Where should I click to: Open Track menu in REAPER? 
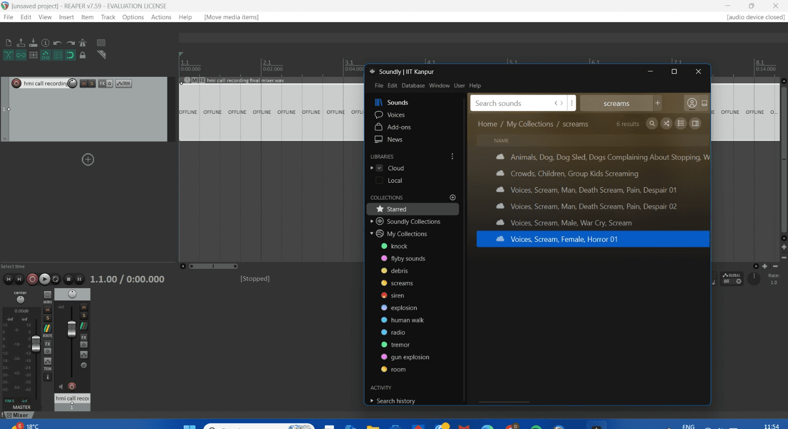tap(108, 17)
